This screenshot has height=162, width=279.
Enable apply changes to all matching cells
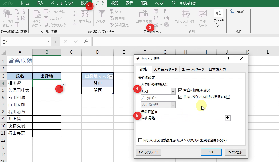pos(140,140)
